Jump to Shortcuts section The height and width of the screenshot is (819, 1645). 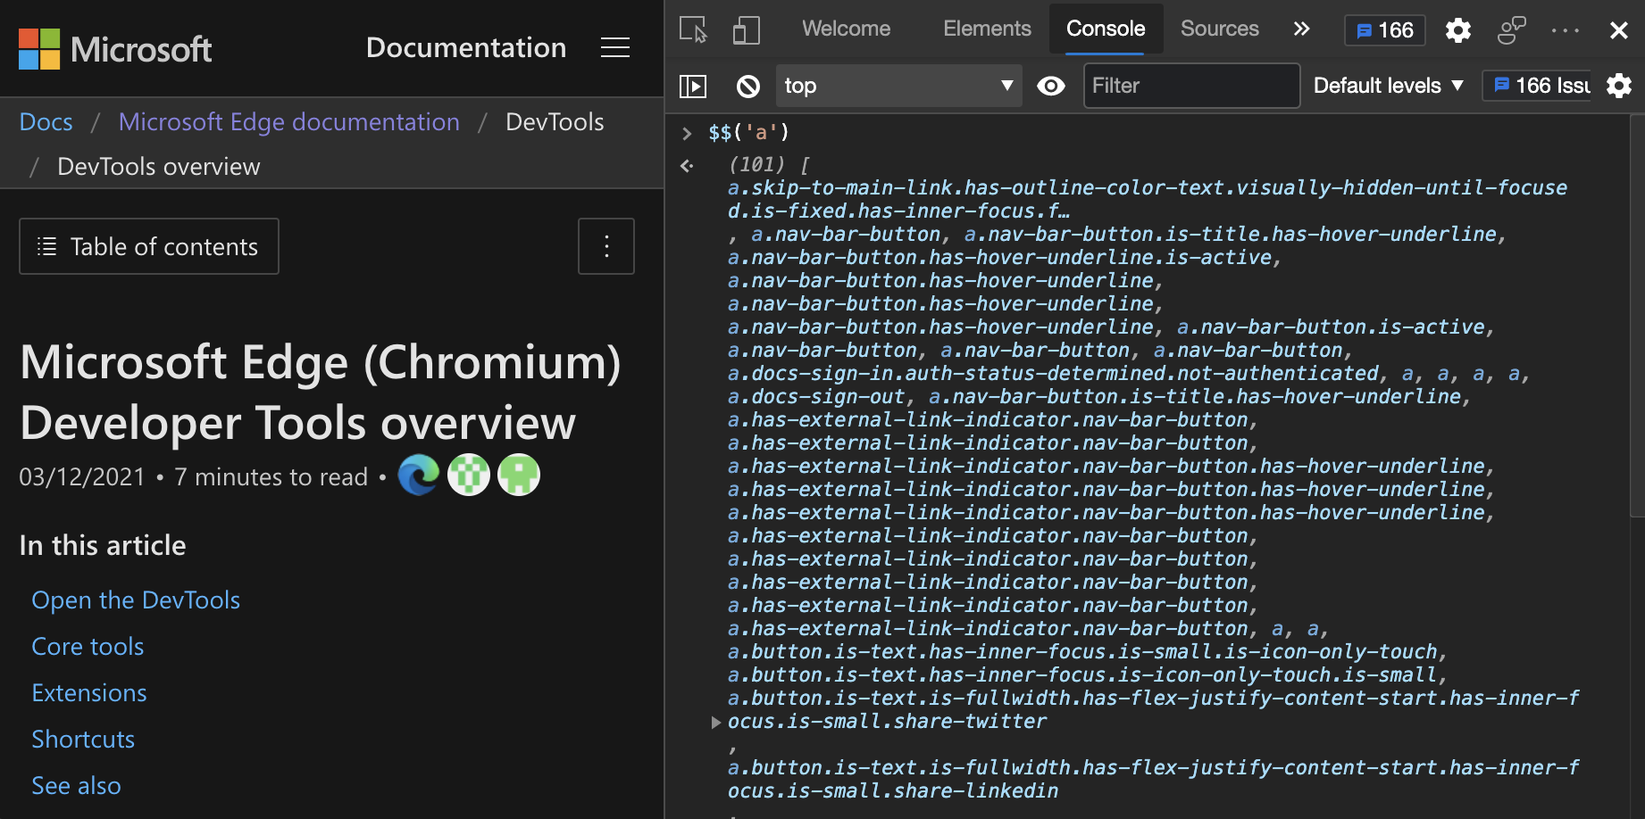click(x=83, y=739)
